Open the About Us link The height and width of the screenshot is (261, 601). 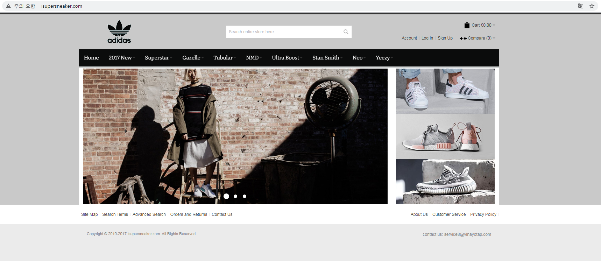[x=419, y=214]
